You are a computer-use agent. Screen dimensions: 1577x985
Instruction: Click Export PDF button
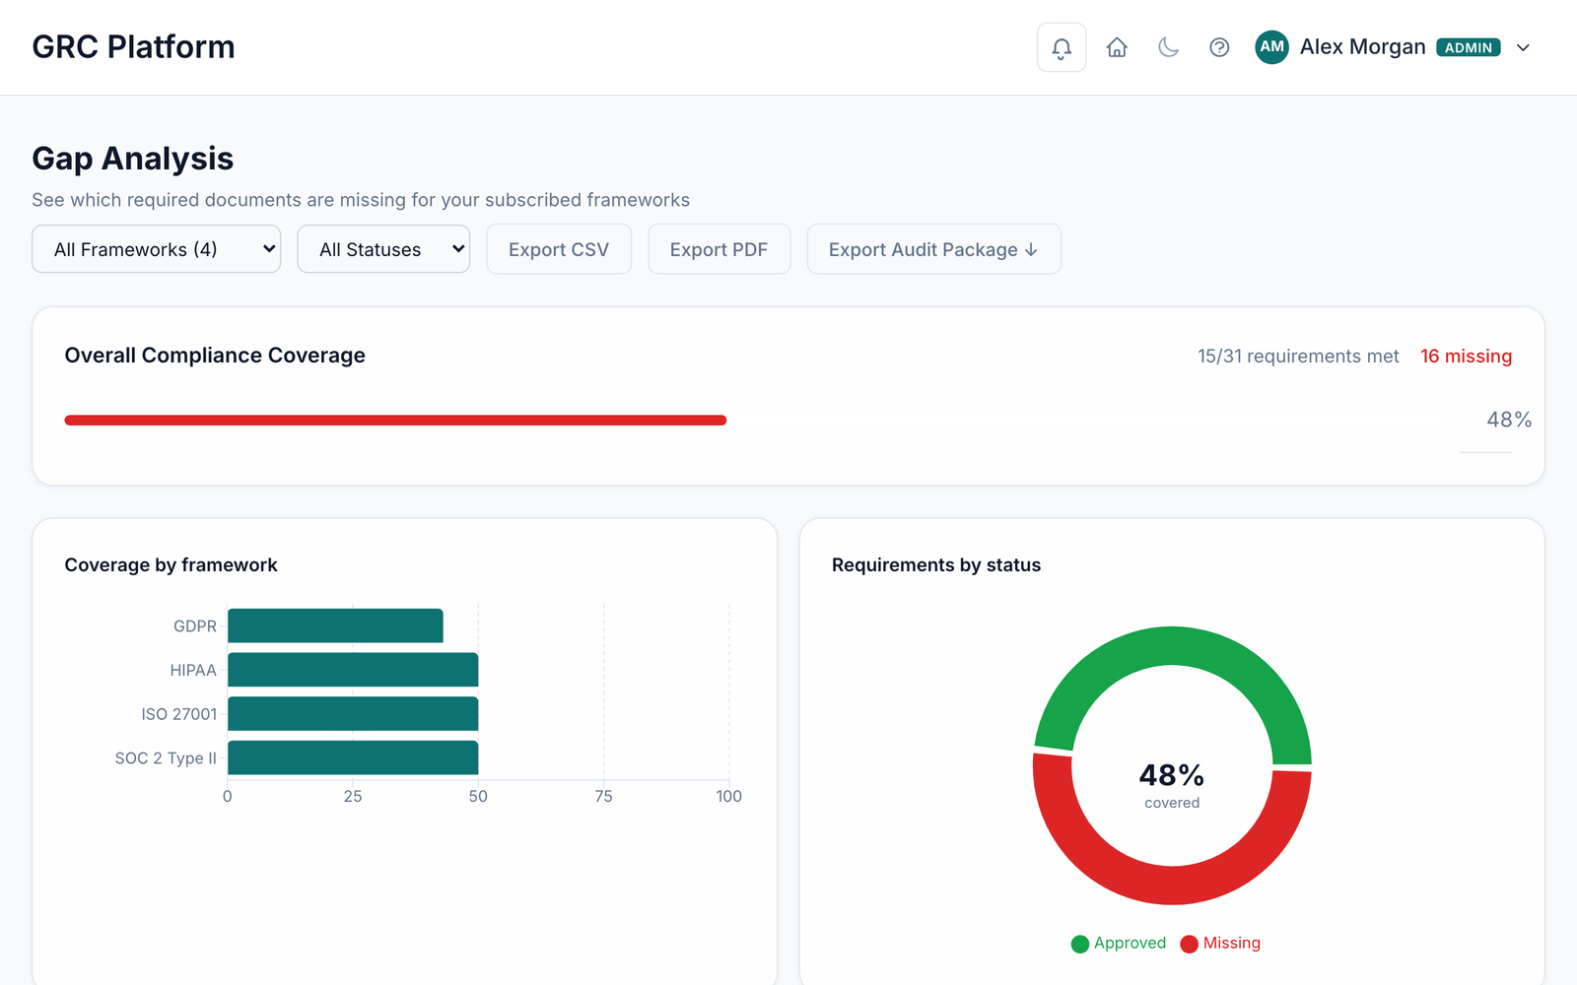click(x=719, y=249)
